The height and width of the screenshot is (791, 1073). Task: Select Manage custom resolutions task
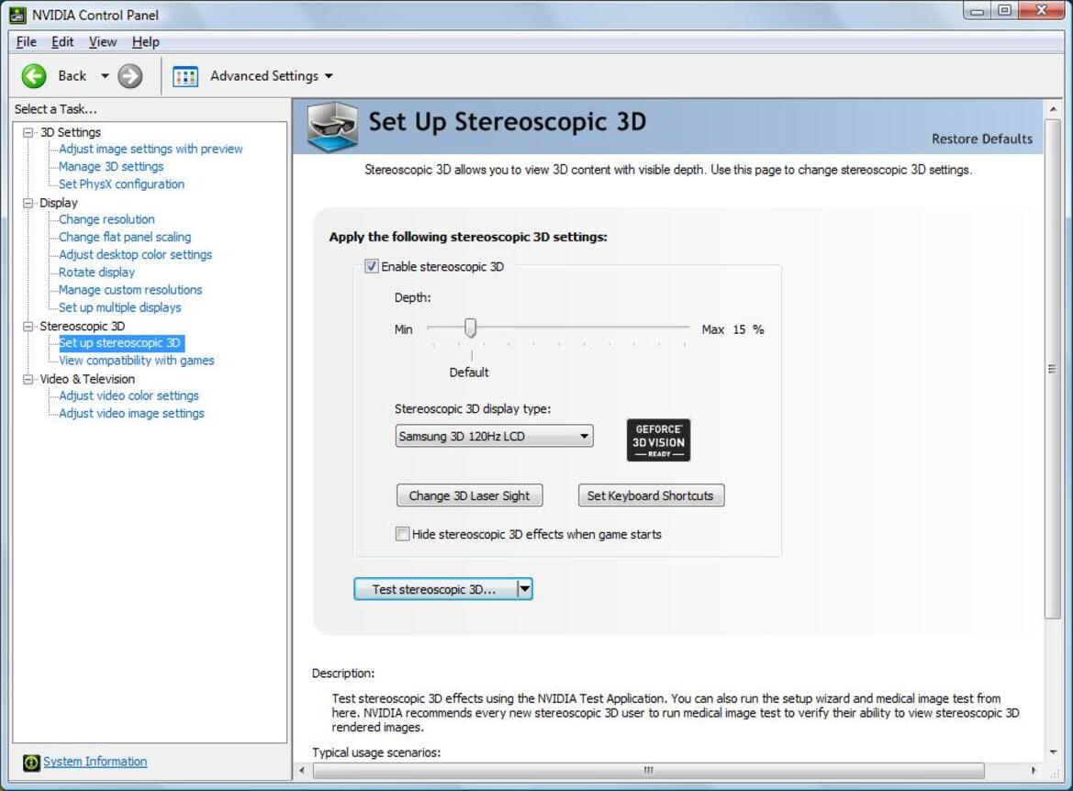pyautogui.click(x=130, y=289)
